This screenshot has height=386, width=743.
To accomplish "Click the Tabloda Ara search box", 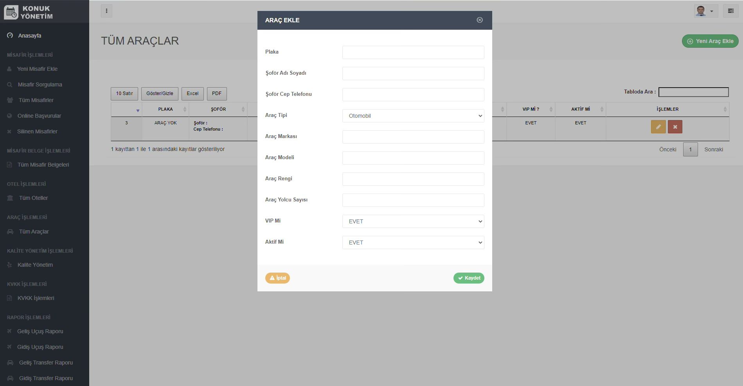I will pos(693,92).
